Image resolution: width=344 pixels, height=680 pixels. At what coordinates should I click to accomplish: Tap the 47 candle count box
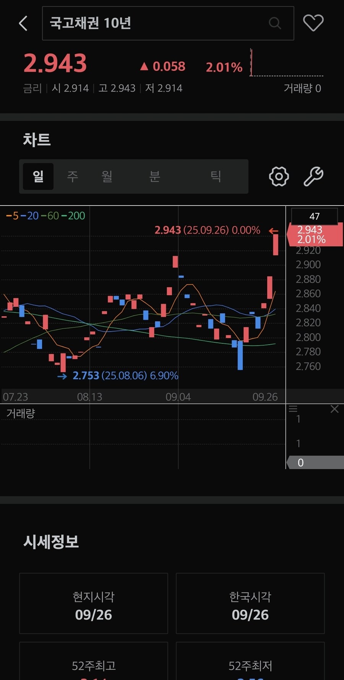pyautogui.click(x=314, y=216)
